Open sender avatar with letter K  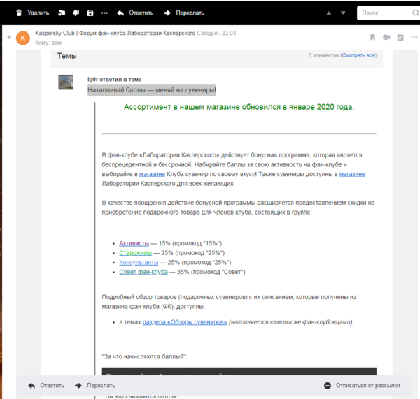point(23,38)
